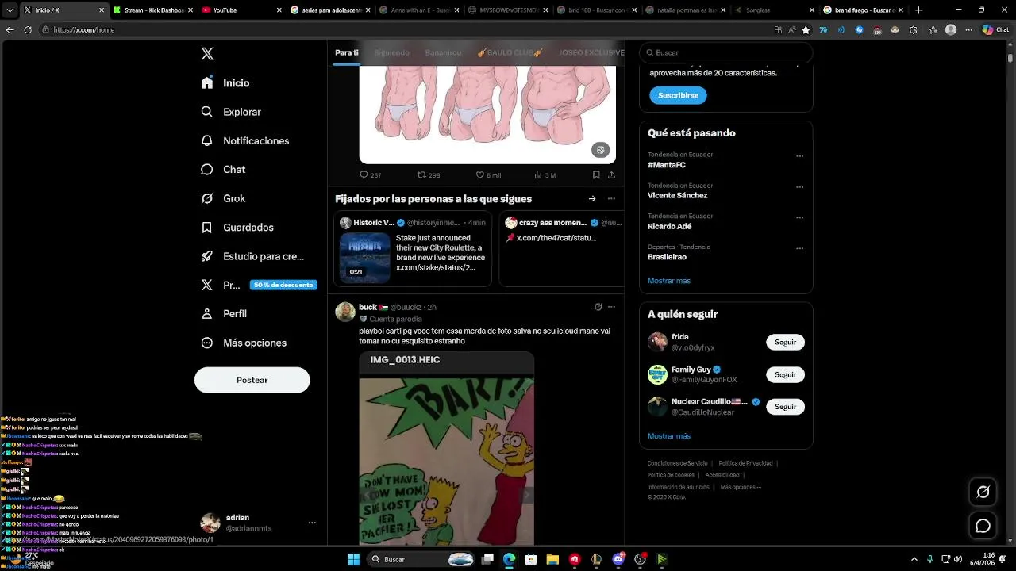This screenshot has height=571, width=1016.
Task: Open Notificaciones in sidebar
Action: pos(245,140)
